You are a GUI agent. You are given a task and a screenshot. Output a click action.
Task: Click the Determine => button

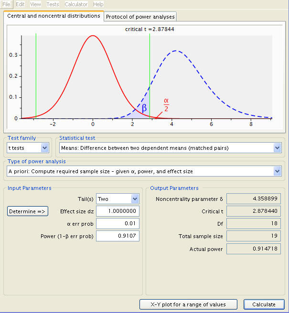point(28,211)
